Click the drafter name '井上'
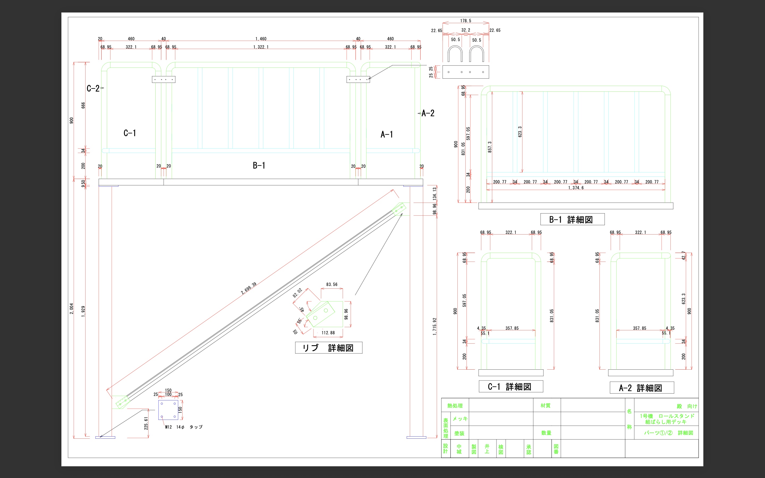This screenshot has height=478, width=765. coord(487,449)
